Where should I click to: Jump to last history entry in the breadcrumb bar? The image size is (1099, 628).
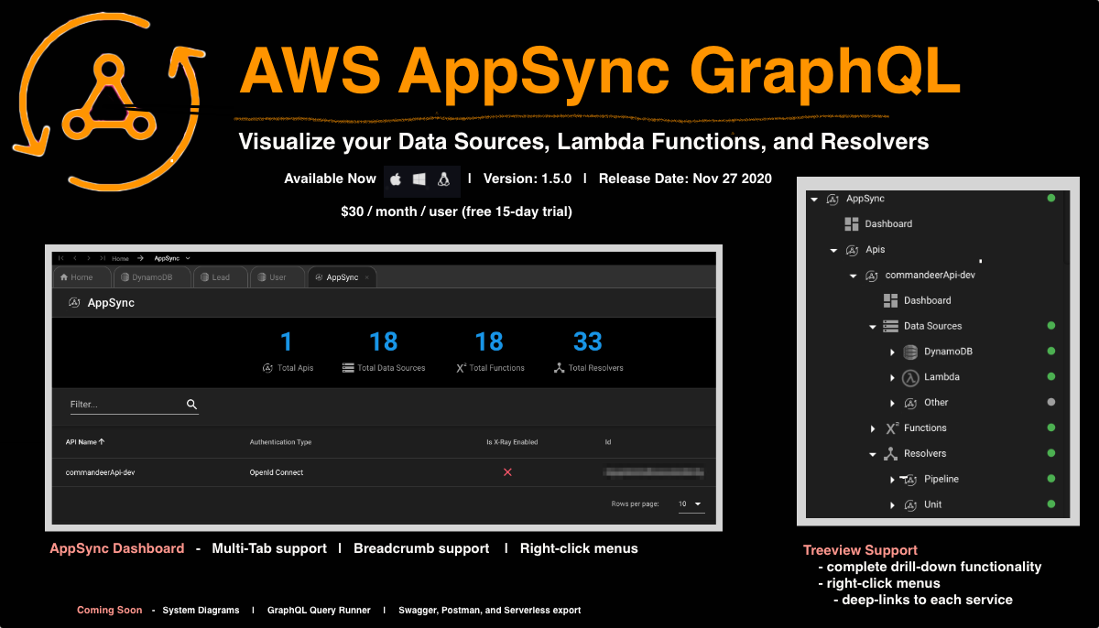[x=102, y=258]
